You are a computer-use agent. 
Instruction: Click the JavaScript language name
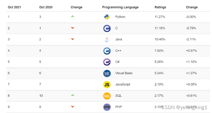123,85
